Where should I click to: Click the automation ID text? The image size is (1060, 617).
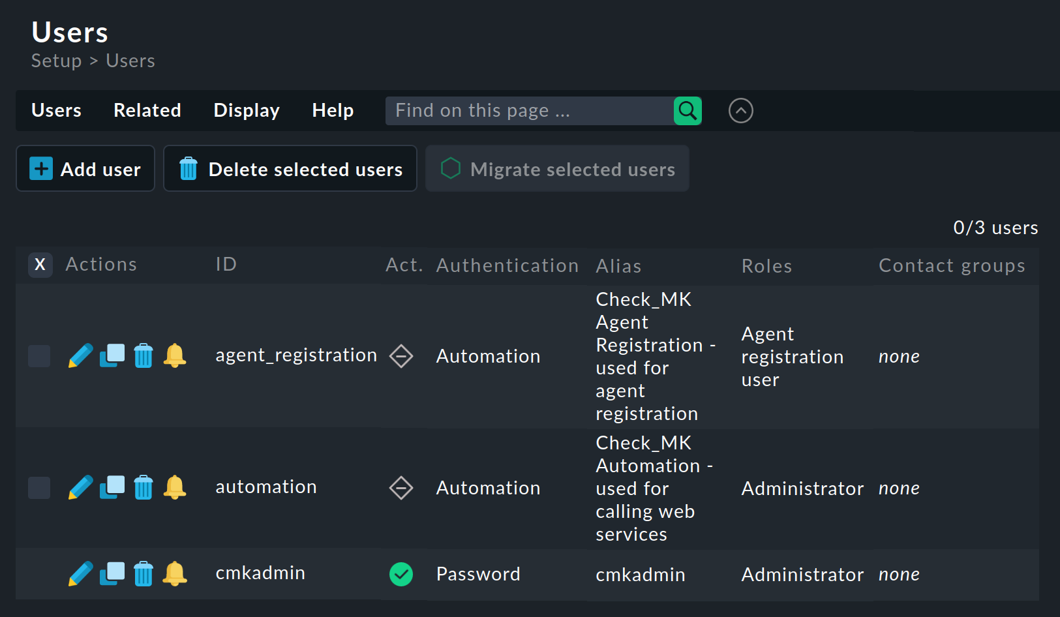point(266,487)
